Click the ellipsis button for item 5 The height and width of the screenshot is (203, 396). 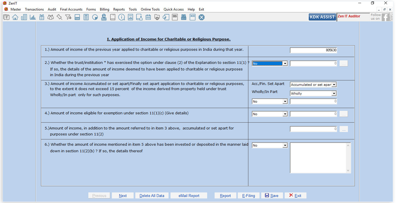pos(344,129)
